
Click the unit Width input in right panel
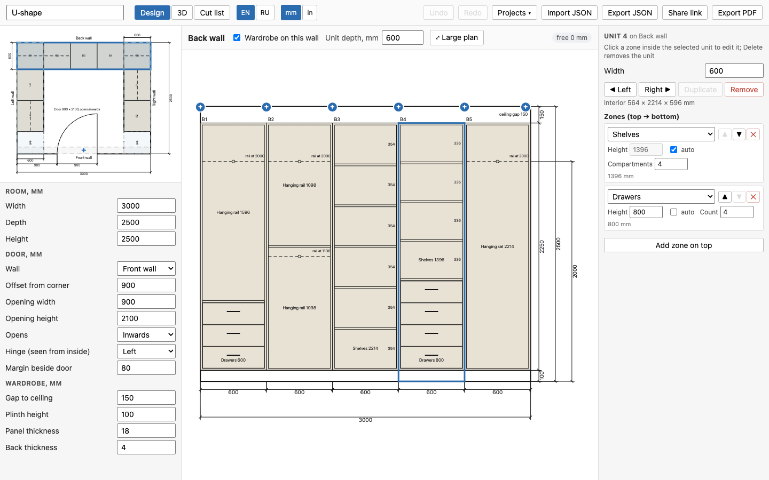[x=734, y=71]
